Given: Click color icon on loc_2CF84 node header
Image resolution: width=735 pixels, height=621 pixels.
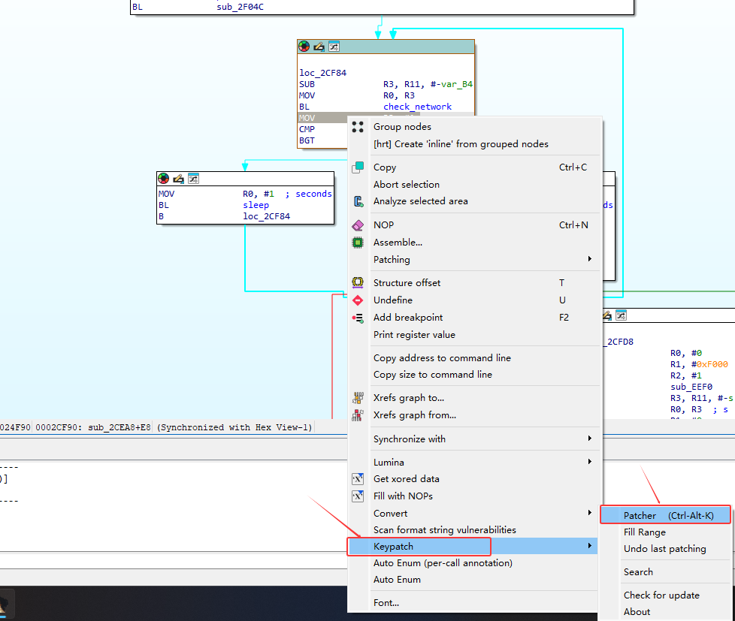Looking at the screenshot, I should coord(304,47).
